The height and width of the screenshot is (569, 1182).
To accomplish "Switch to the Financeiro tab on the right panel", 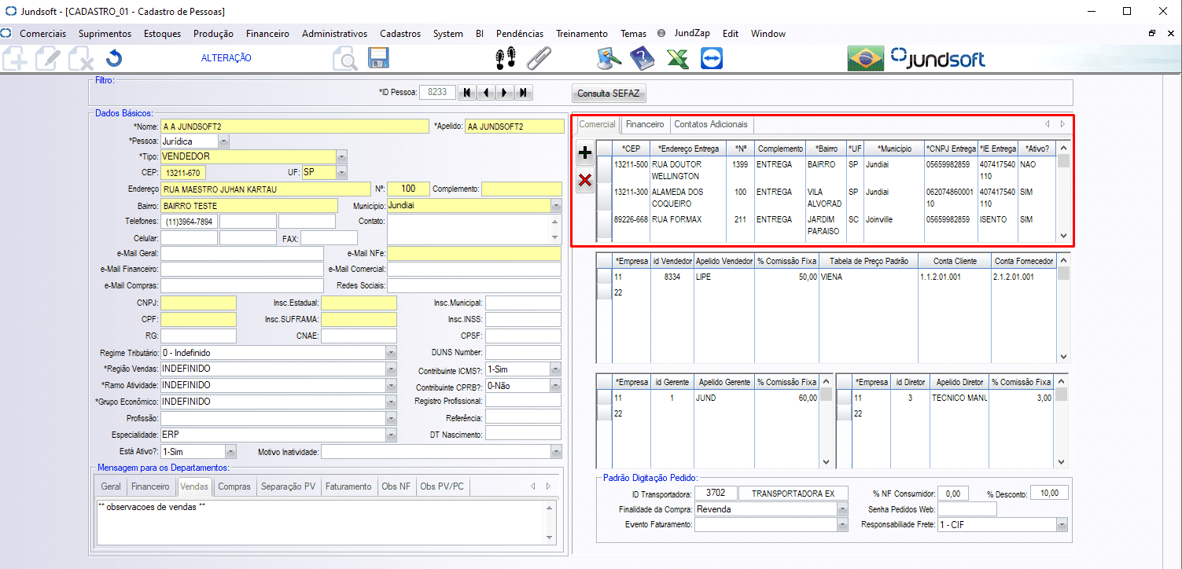I will (x=645, y=124).
